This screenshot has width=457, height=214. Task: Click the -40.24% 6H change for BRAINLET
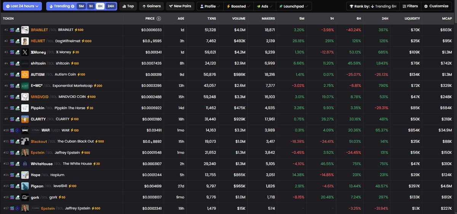click(353, 30)
